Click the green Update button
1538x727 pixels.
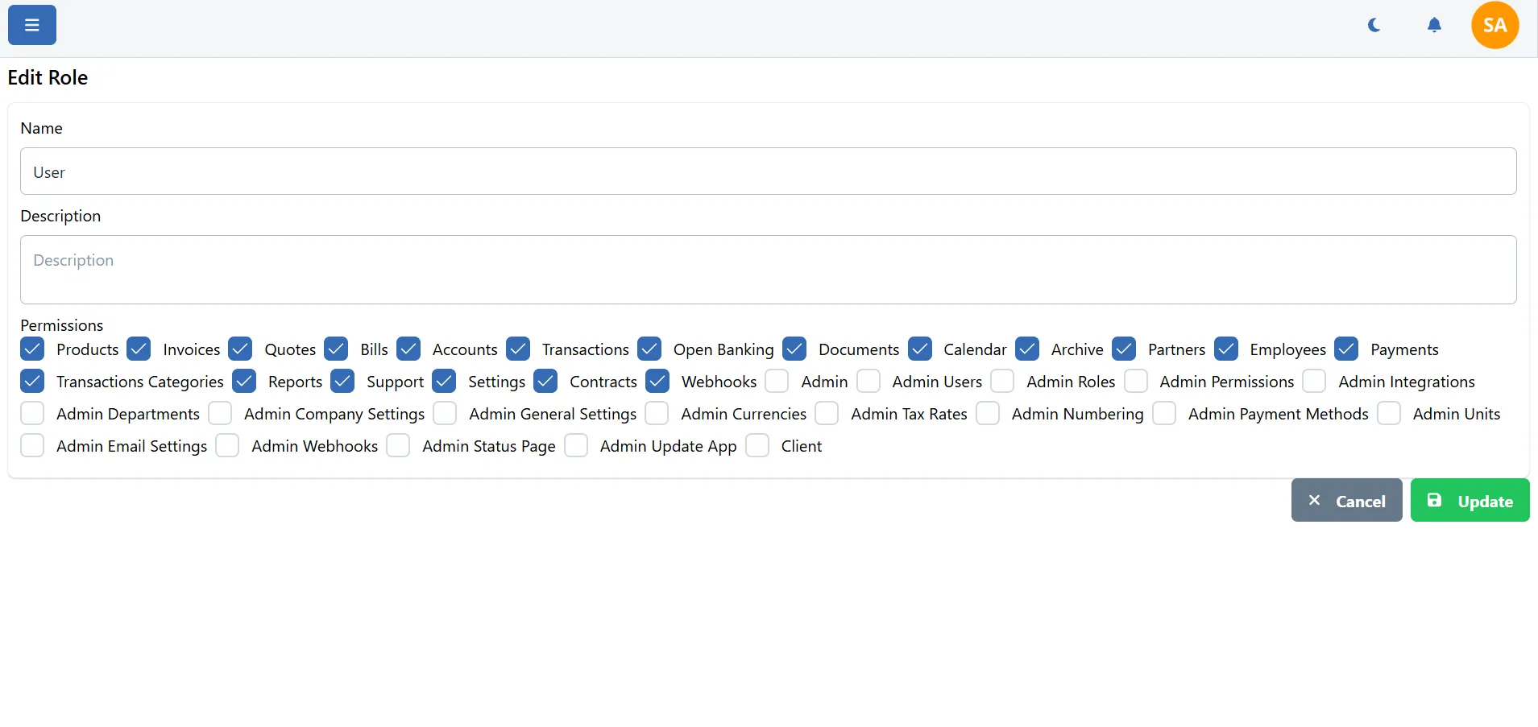coord(1470,501)
